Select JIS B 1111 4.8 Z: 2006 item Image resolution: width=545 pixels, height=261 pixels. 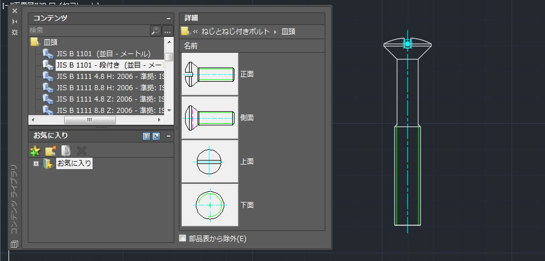110,99
